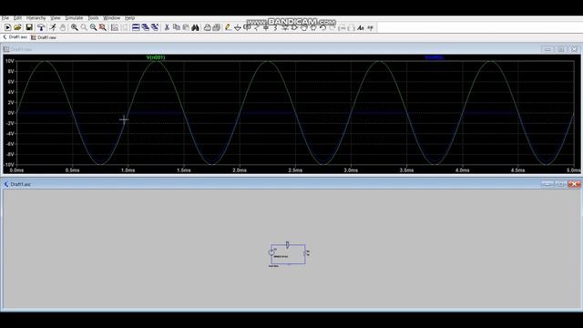The image size is (583, 328).
Task: Open the Window menu
Action: click(111, 18)
